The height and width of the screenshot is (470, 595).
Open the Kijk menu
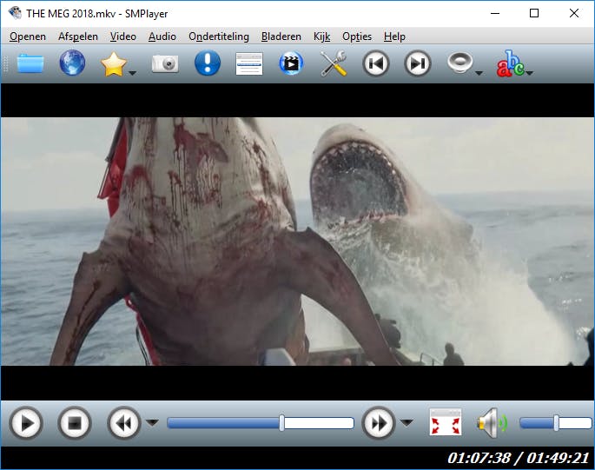pyautogui.click(x=321, y=36)
